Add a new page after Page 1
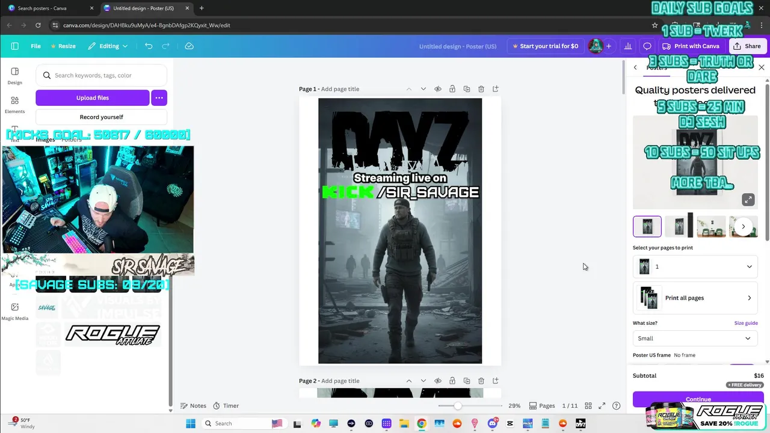Viewport: 770px width, 433px height. 496,89
